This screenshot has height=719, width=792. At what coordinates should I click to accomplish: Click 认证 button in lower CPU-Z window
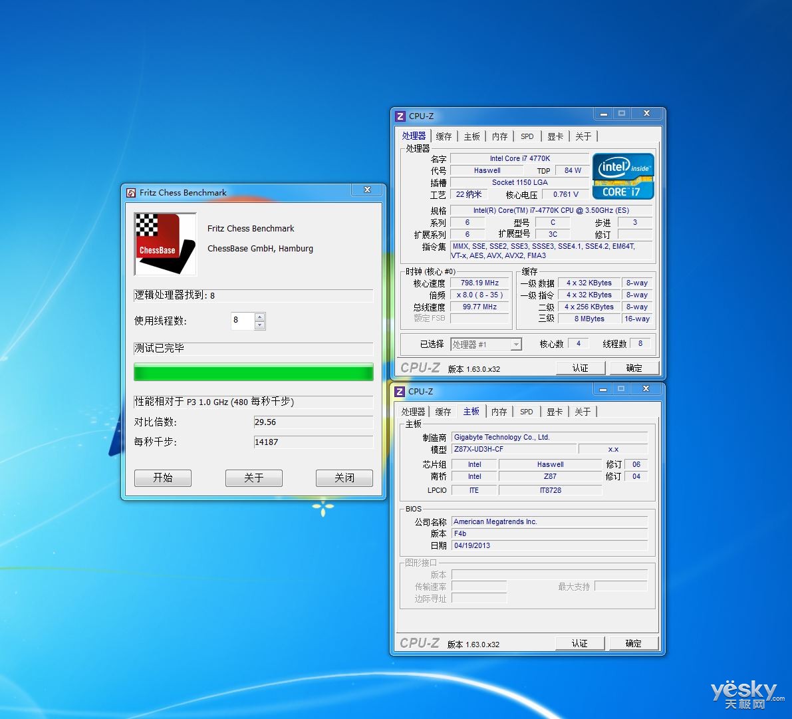[579, 644]
